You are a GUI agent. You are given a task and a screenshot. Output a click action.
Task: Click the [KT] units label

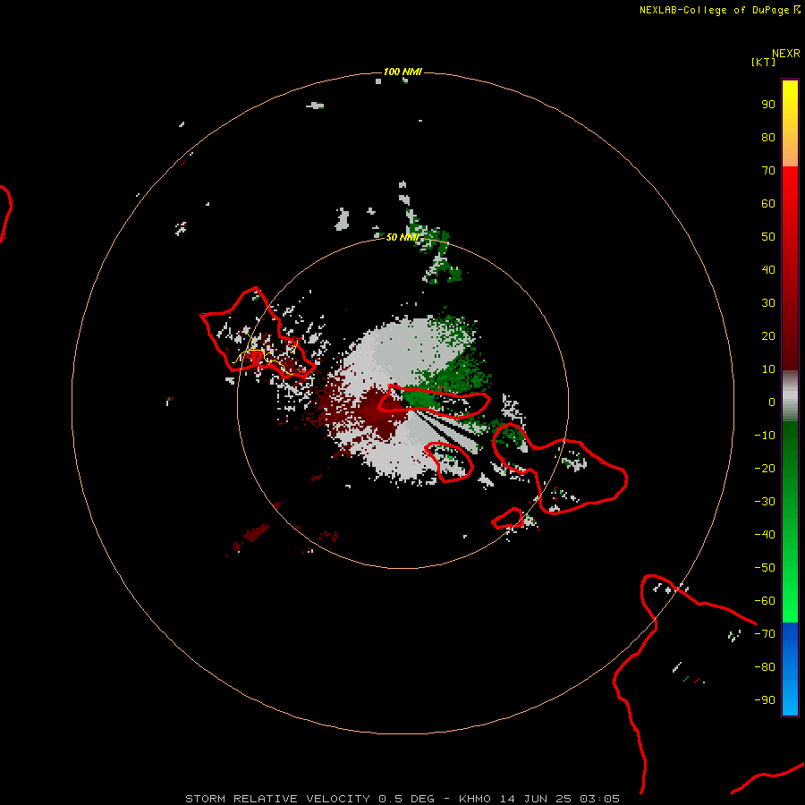click(x=763, y=62)
